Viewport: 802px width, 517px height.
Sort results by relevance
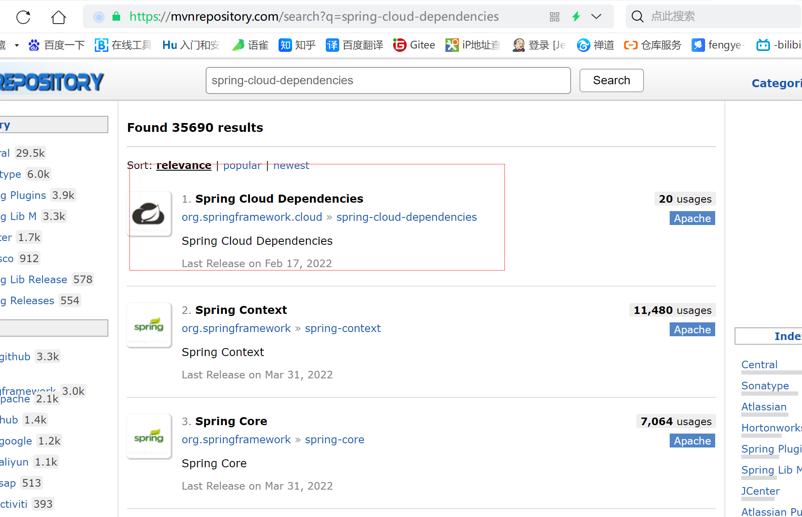[x=184, y=166]
